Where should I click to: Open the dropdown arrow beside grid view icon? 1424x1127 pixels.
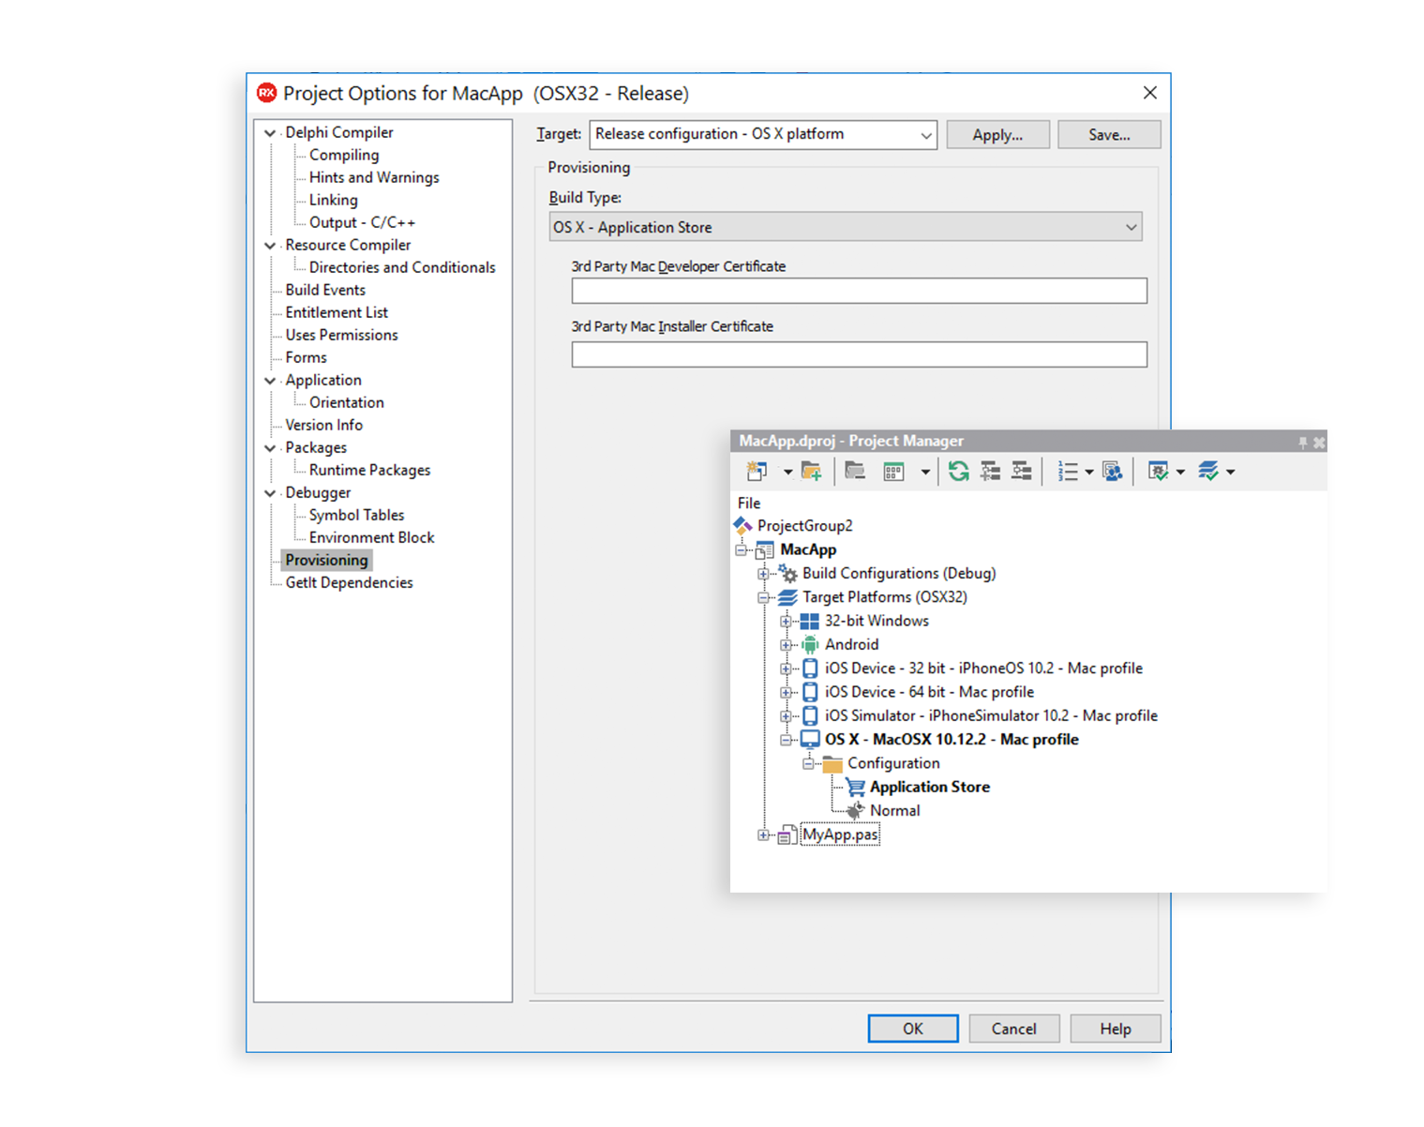click(925, 473)
